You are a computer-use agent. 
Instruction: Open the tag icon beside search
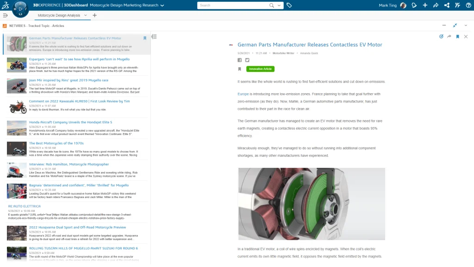289,5
